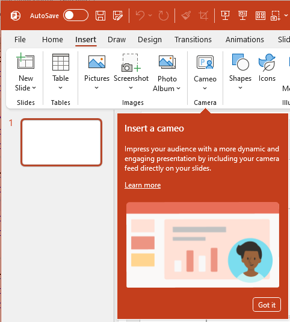Open the Cameo dropdown chevron
Image resolution: width=290 pixels, height=322 pixels.
(205, 89)
